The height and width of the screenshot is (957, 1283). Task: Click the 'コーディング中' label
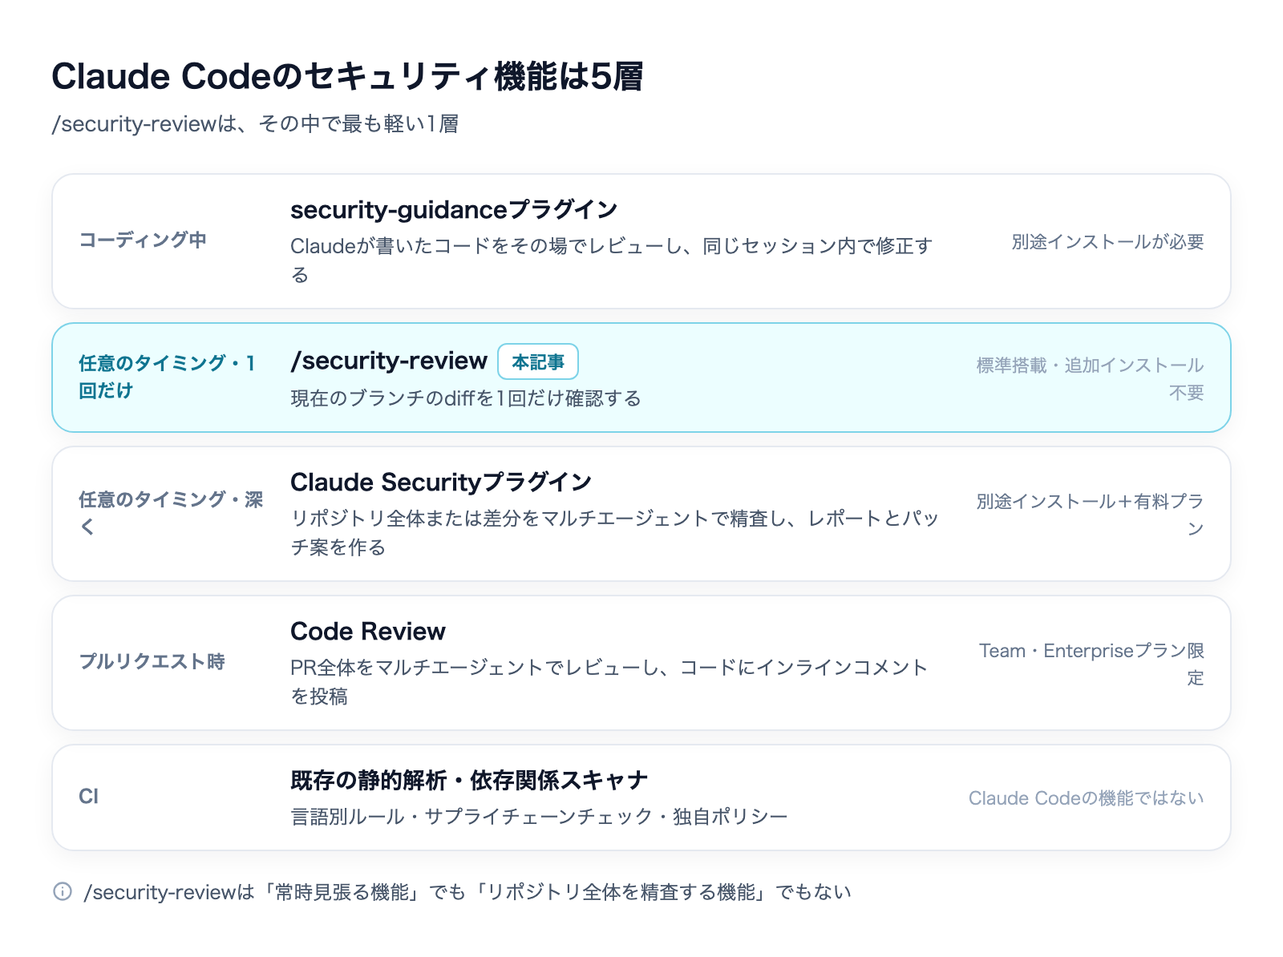(x=143, y=240)
